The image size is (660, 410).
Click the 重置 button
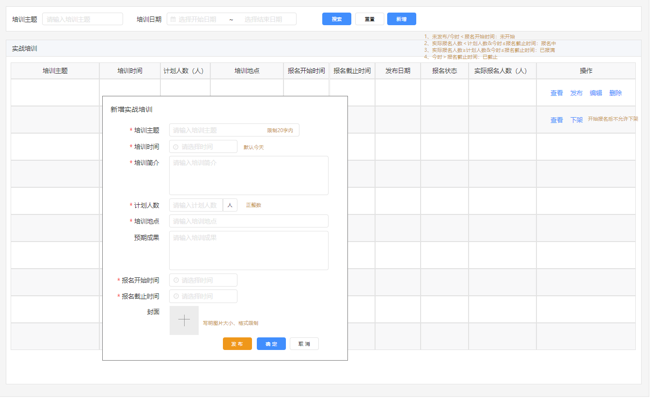click(370, 19)
